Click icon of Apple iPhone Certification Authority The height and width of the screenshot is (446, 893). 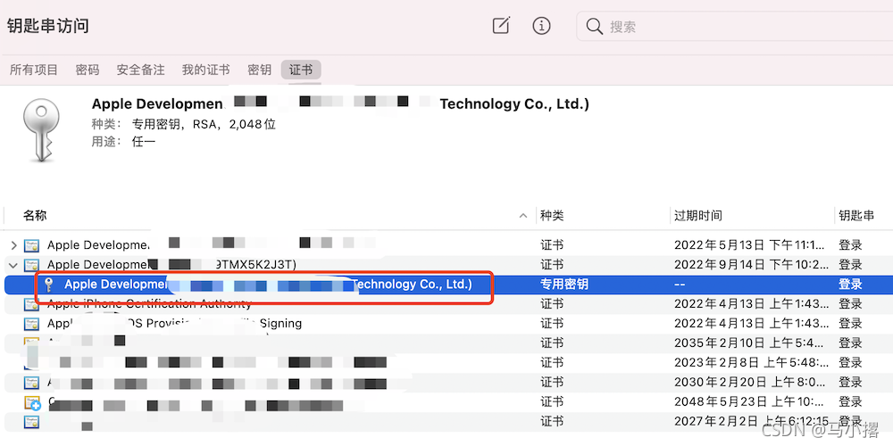click(x=31, y=304)
